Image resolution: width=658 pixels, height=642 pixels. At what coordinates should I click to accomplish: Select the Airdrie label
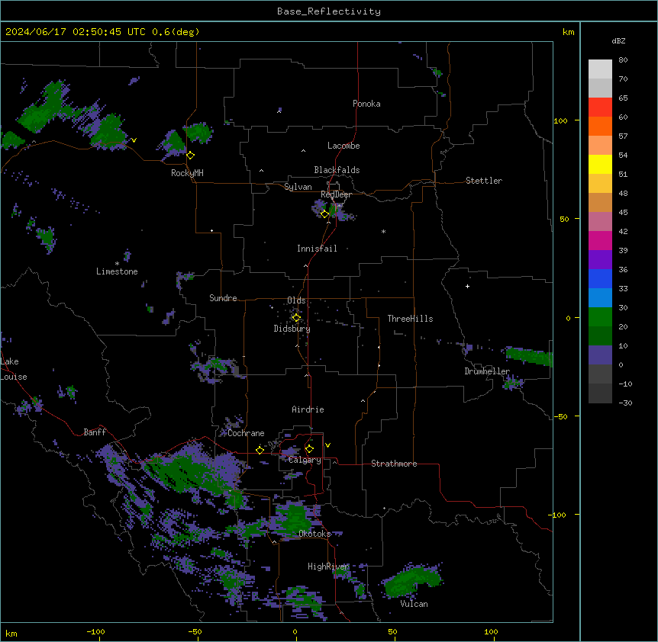308,409
